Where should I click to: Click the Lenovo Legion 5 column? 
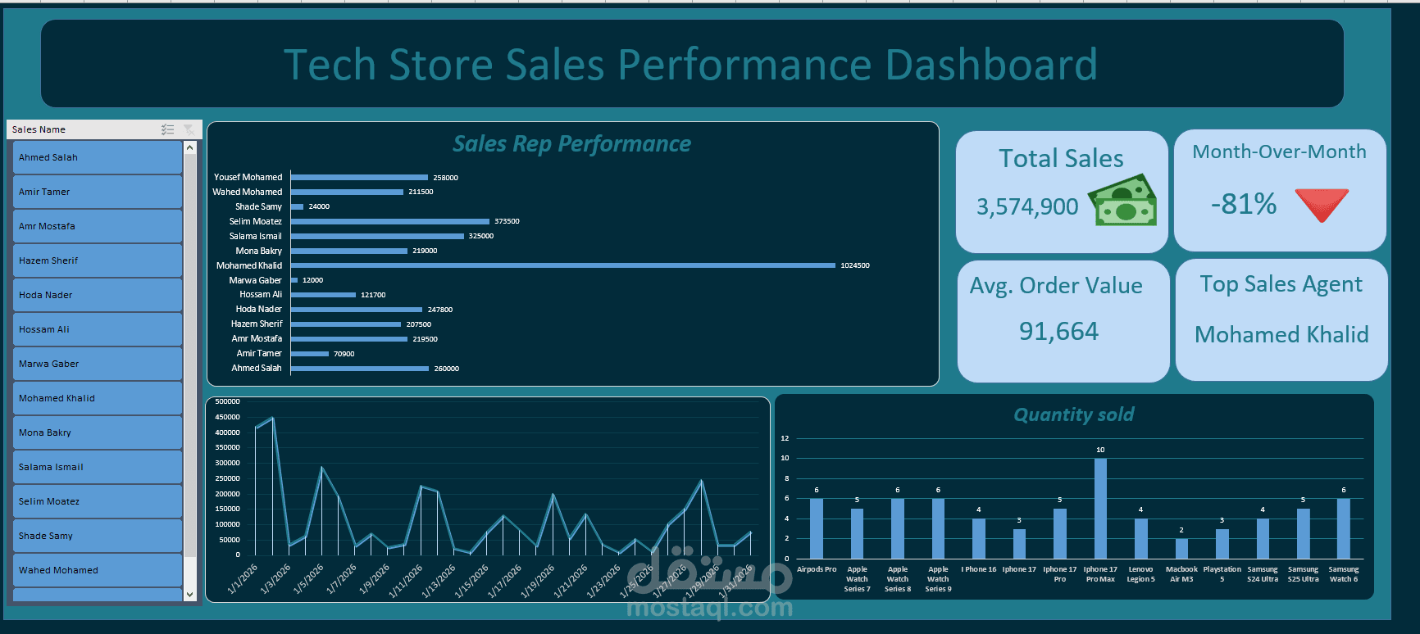1141,538
